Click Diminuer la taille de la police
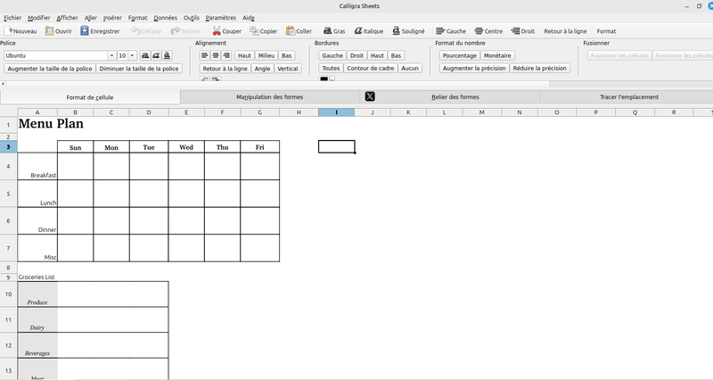The width and height of the screenshot is (713, 380). click(139, 69)
